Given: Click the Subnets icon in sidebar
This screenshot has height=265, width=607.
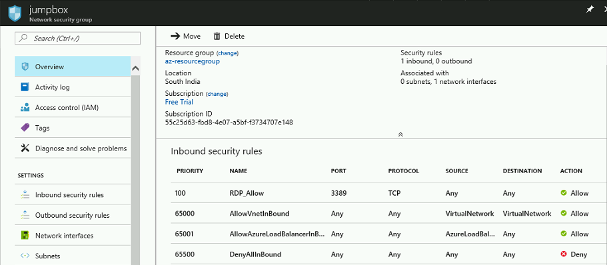Looking at the screenshot, I should (25, 256).
